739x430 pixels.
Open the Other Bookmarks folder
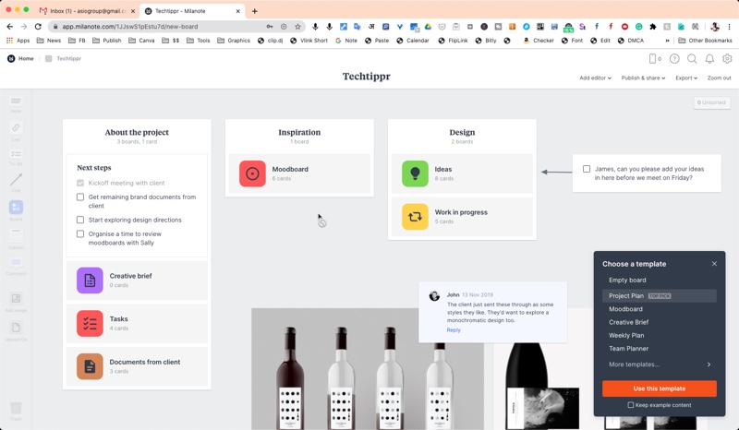pos(705,41)
